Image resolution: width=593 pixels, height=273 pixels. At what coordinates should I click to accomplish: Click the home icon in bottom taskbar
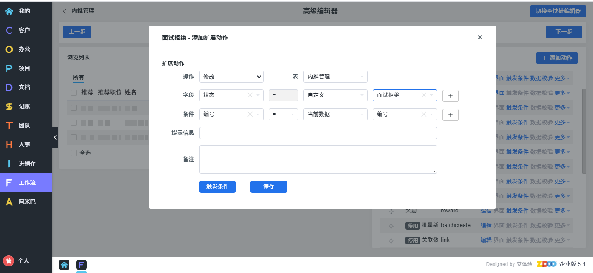pyautogui.click(x=64, y=265)
